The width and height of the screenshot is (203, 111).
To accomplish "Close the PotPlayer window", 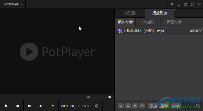I will click(x=199, y=4).
